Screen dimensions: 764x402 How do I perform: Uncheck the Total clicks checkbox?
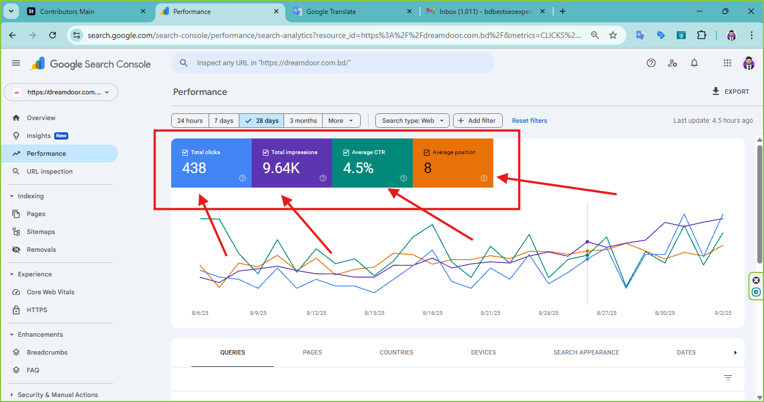[185, 152]
